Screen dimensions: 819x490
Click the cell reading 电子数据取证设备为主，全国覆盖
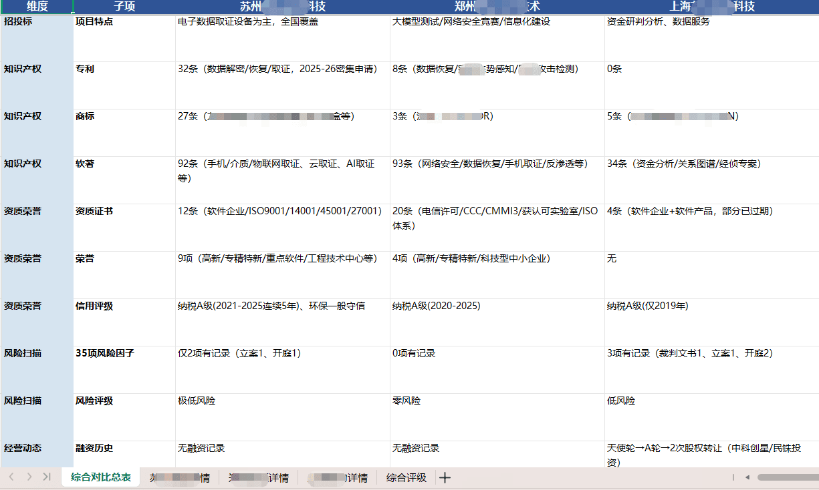click(x=283, y=38)
